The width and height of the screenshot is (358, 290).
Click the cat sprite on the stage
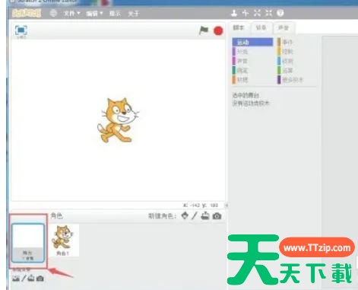click(118, 120)
